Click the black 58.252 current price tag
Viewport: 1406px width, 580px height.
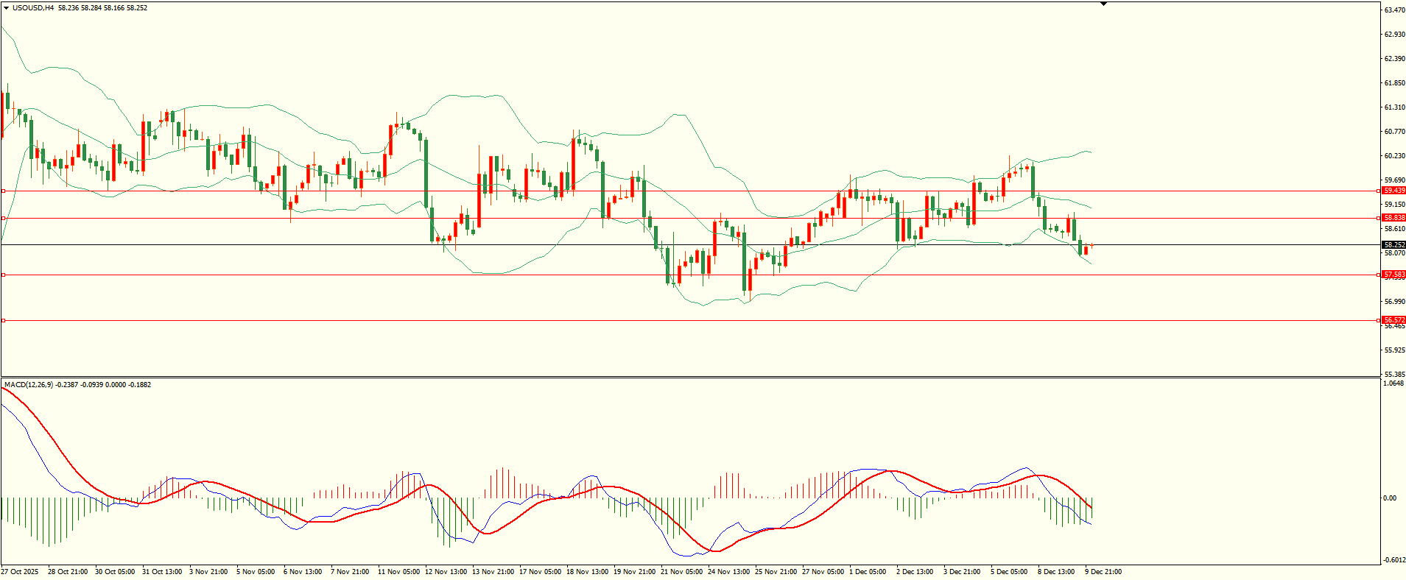tap(1393, 244)
